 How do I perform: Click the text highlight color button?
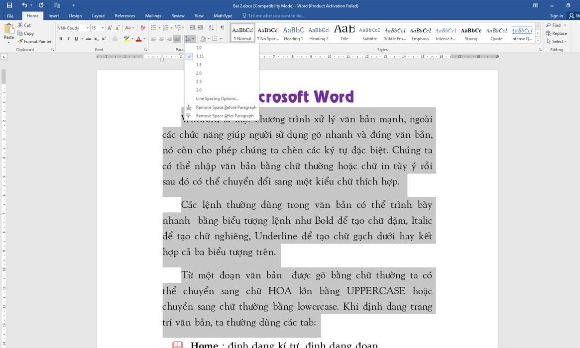126,39
